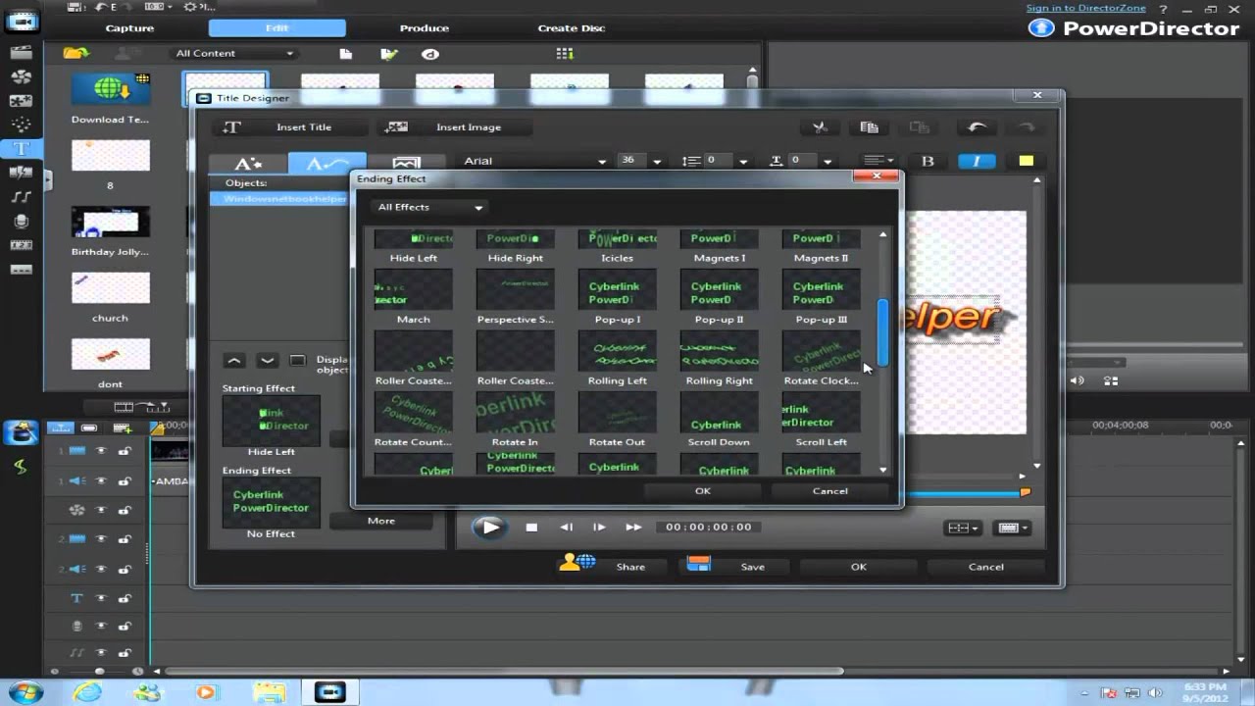This screenshot has height=706, width=1255.
Task: Select the Title Room T icon
Action: [21, 149]
